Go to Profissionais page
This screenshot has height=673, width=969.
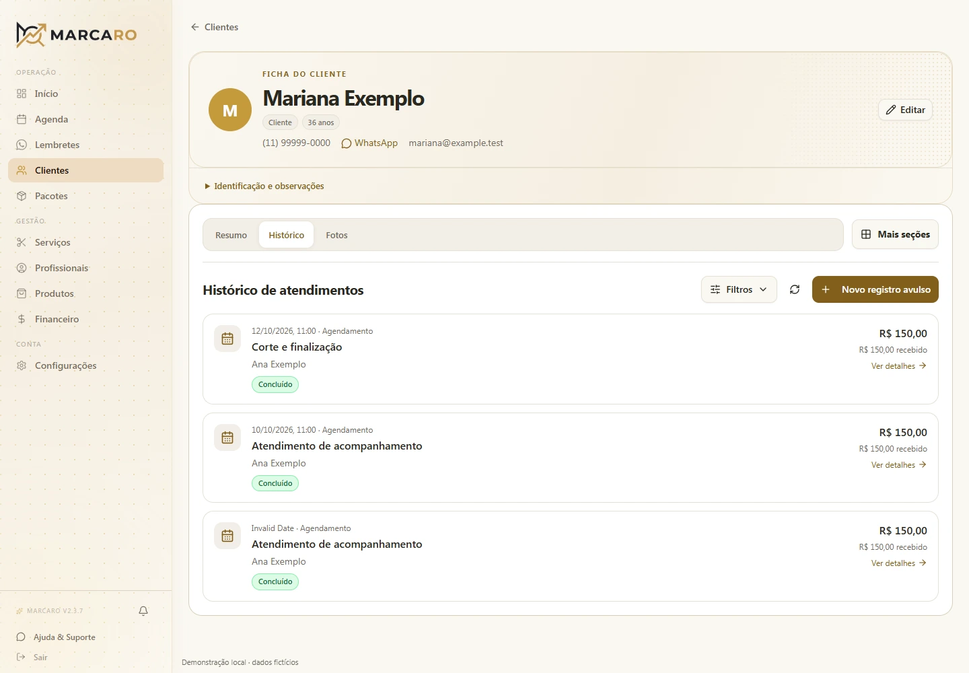coord(85,268)
